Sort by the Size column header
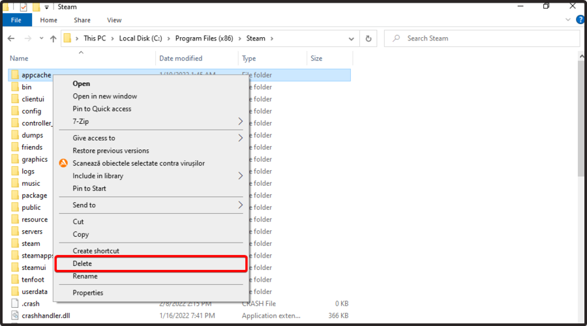 (316, 59)
